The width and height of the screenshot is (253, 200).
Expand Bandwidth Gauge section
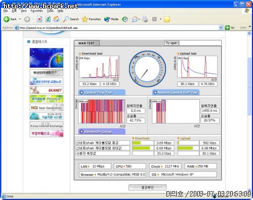[102, 132]
